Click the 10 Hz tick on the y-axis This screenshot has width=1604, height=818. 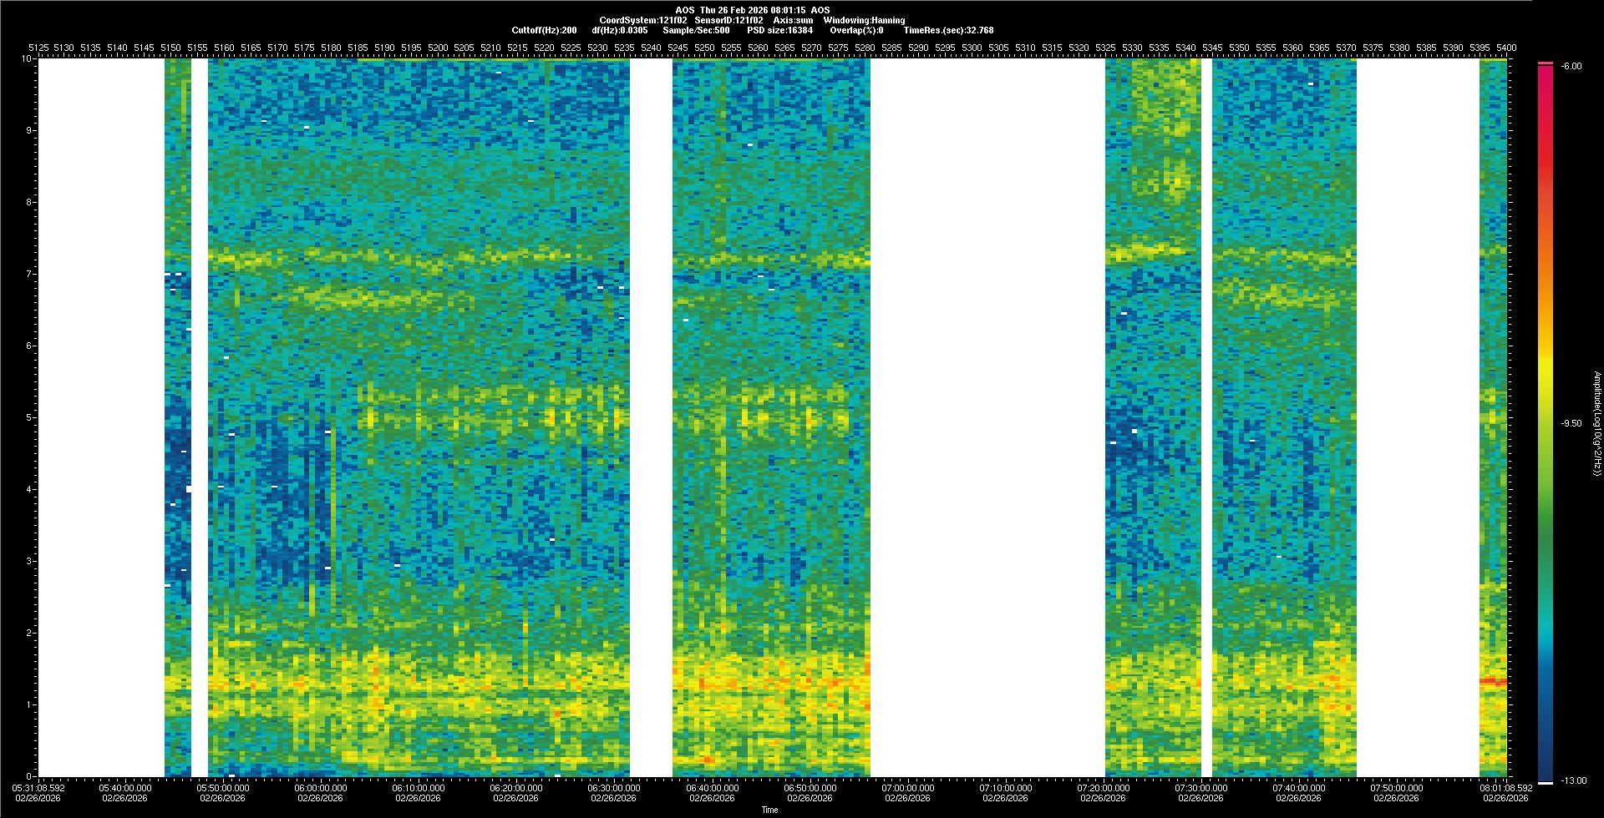pos(27,58)
